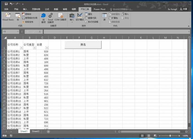Open Excel 加载项 add-ins manager

click(x=50, y=17)
